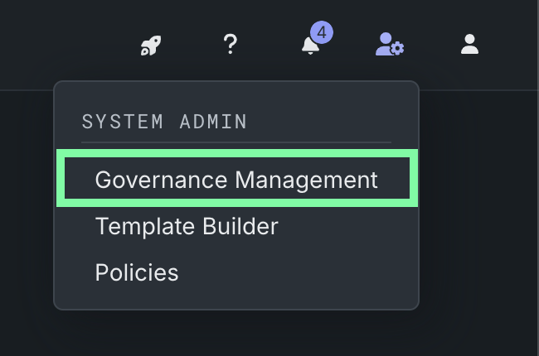Click the SYSTEM ADMIN menu header

coord(164,122)
